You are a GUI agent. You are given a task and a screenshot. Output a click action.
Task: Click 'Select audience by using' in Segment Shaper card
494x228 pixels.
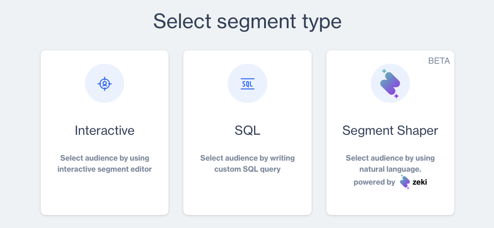coord(390,158)
